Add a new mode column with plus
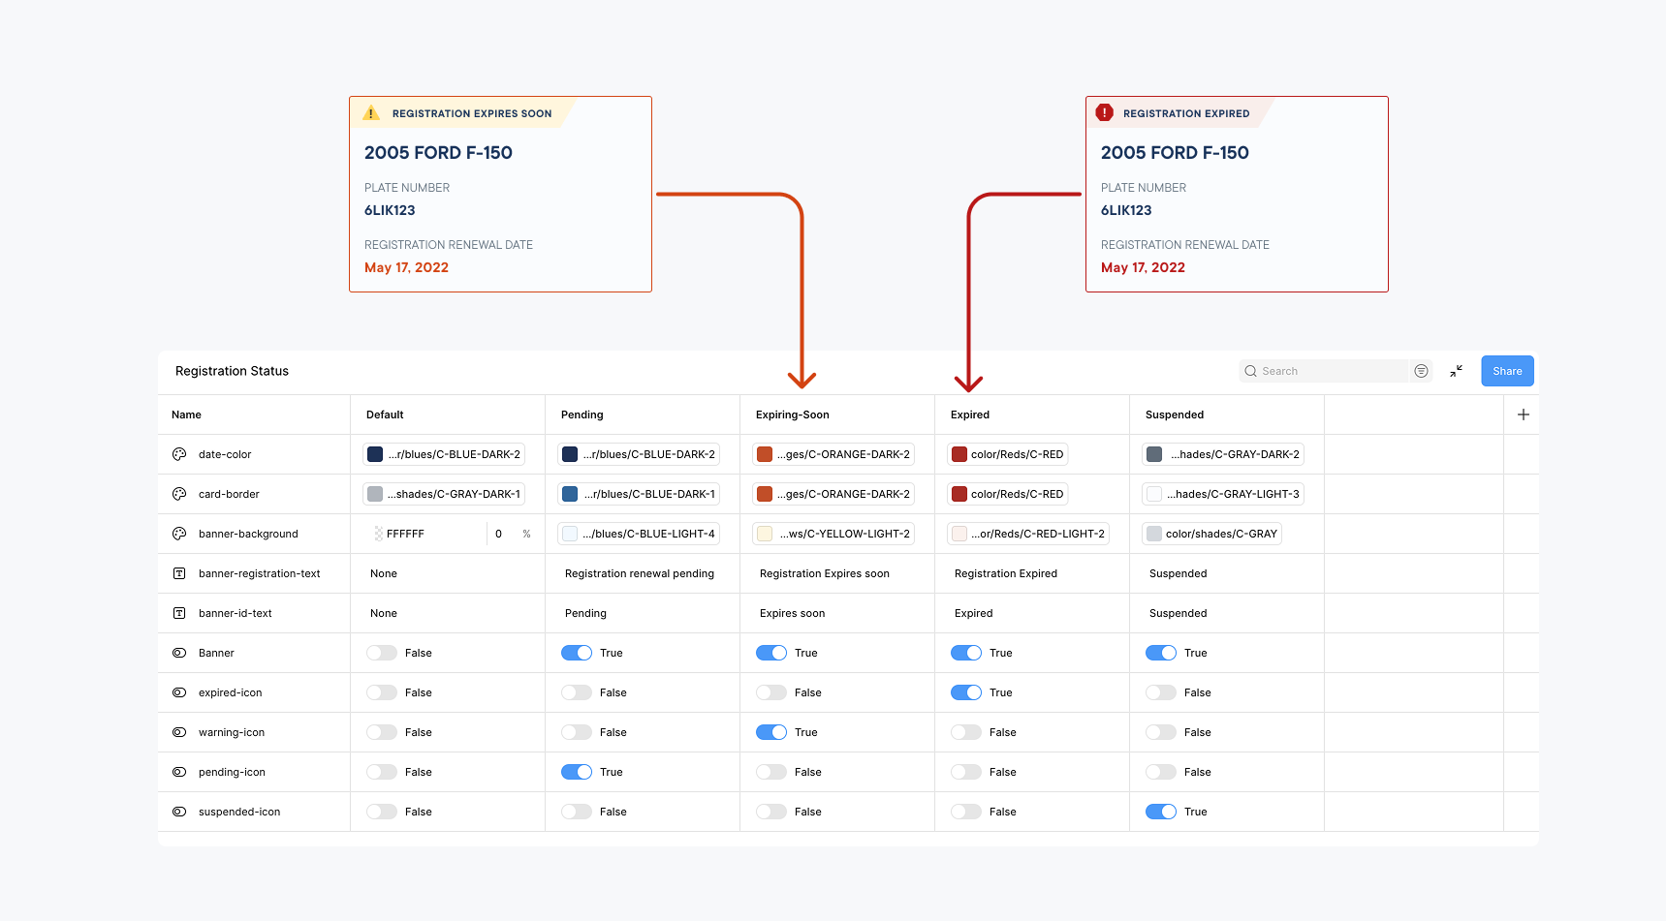Viewport: 1666px width, 921px height. point(1523,414)
